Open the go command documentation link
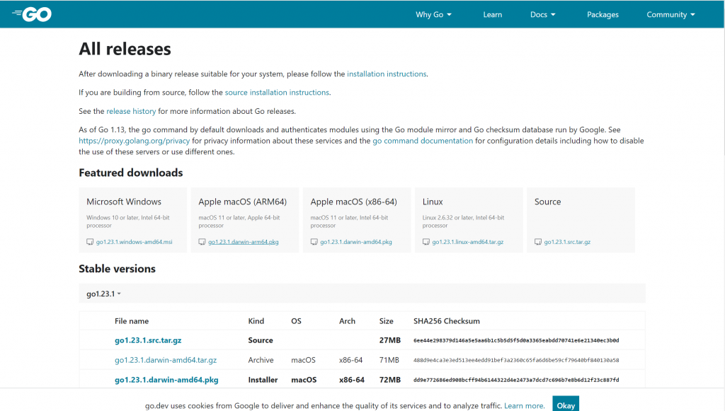This screenshot has height=411, width=725. pyautogui.click(x=423, y=141)
